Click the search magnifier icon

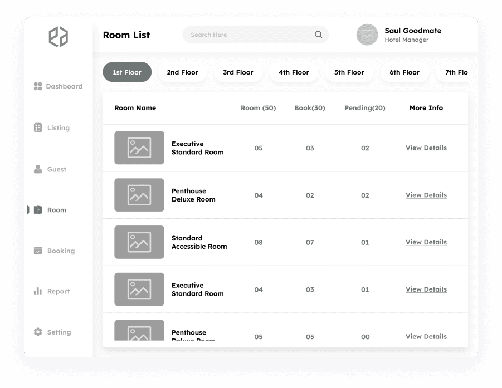[x=318, y=35]
